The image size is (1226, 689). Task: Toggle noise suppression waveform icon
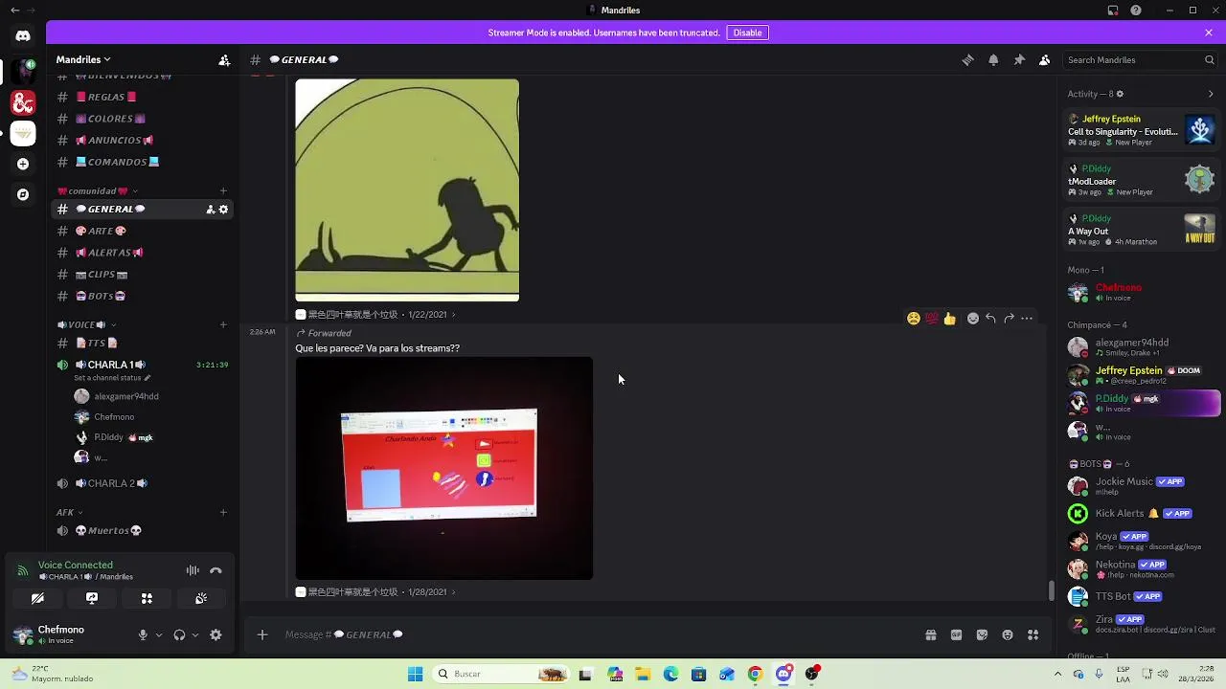coord(193,570)
